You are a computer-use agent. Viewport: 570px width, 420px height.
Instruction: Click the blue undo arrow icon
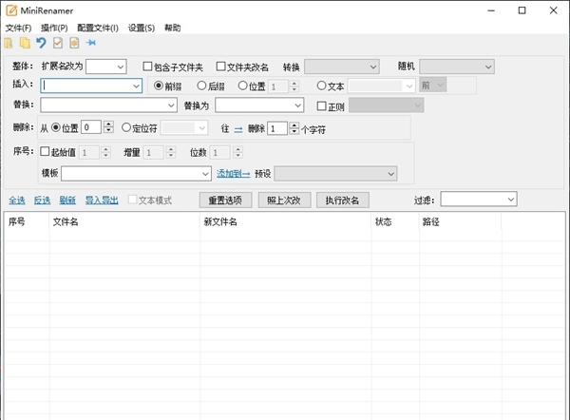tap(41, 43)
